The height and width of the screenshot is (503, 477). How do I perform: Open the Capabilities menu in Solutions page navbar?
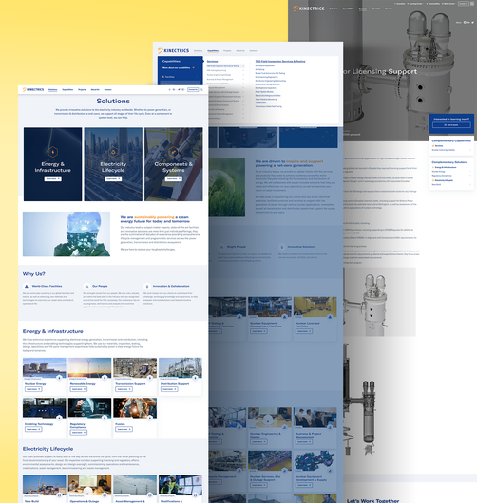pos(67,90)
